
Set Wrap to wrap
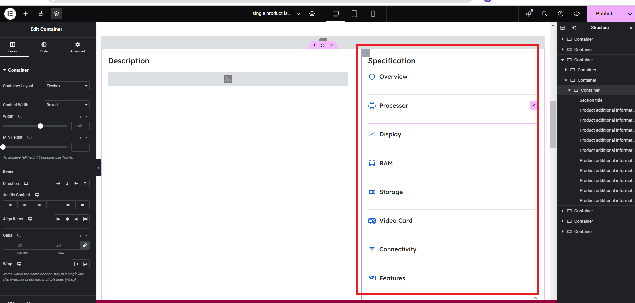coord(85,264)
